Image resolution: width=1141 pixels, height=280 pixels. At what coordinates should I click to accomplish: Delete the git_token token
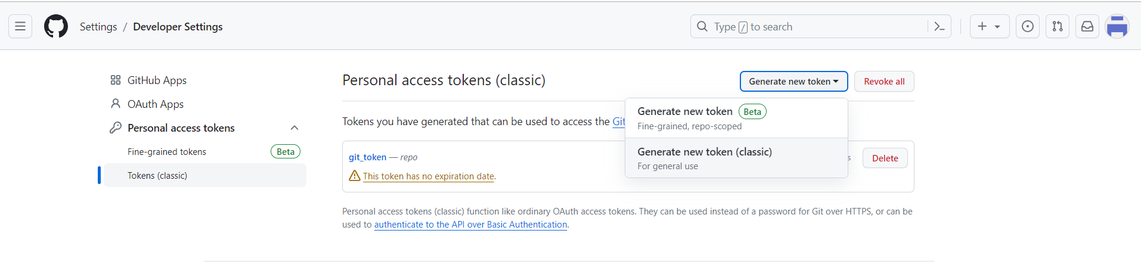pos(885,158)
